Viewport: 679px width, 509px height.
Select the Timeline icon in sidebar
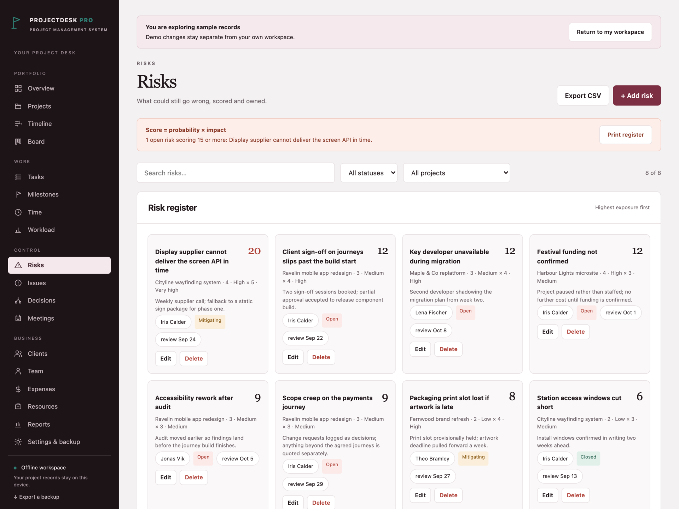click(x=18, y=124)
